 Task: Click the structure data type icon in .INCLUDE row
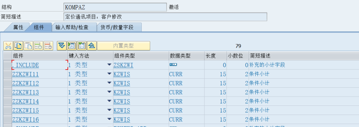point(173,64)
